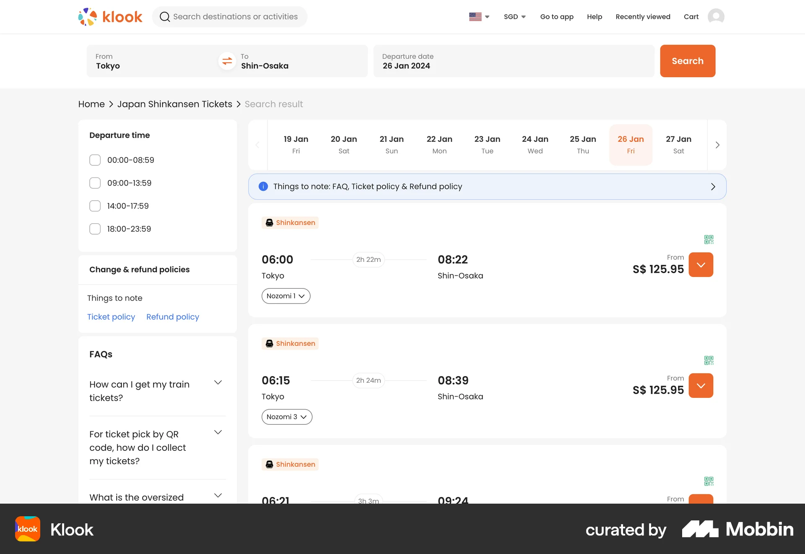
Task: Enable the 14:00-17:59 time filter
Action: (x=95, y=206)
